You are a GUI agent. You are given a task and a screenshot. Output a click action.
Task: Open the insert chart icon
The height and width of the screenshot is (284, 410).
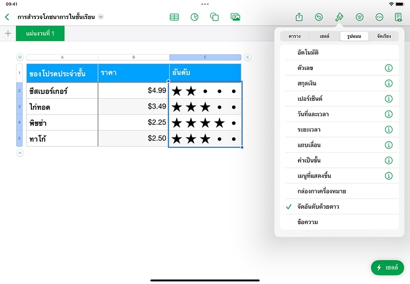click(194, 17)
